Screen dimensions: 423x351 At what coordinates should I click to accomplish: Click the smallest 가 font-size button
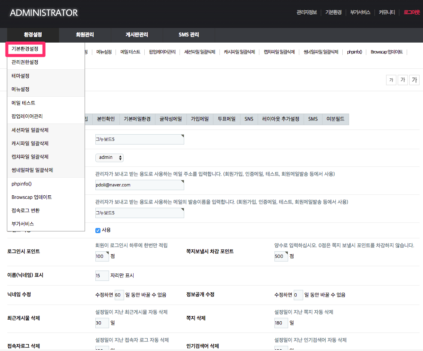pos(391,80)
